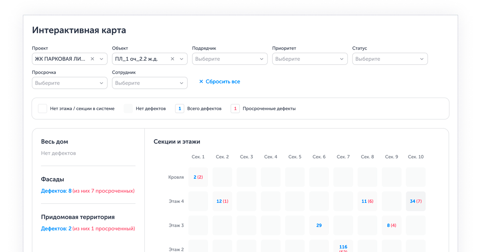This screenshot has height=252, width=481.
Task: Open the Статус dropdown
Action: pos(390,59)
